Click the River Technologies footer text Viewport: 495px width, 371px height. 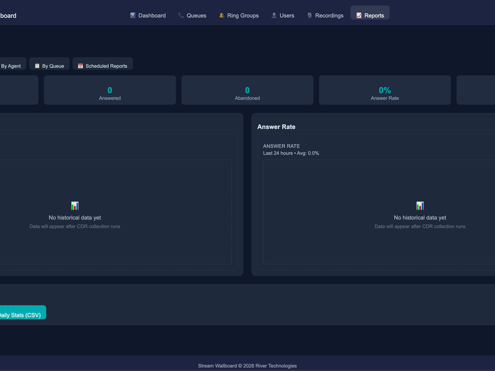[x=275, y=365]
